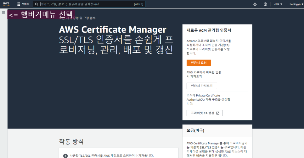304x158 pixels.
Task: Click the 요금(미국) heading
Action: pos(195,131)
